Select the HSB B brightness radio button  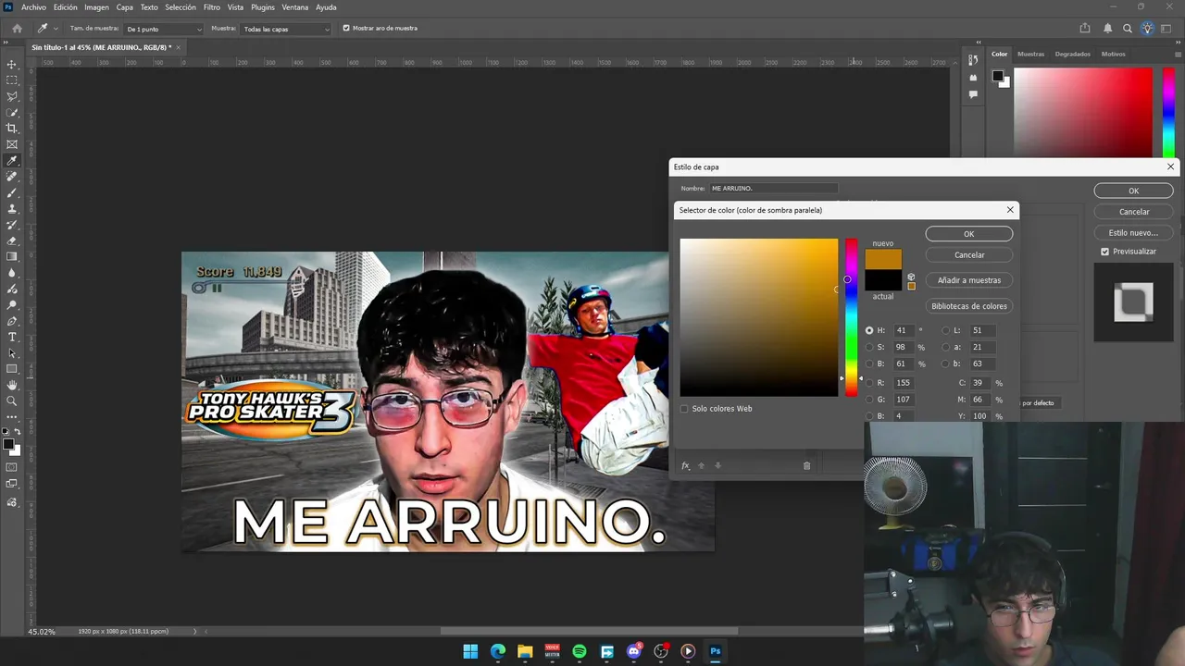[x=869, y=364]
